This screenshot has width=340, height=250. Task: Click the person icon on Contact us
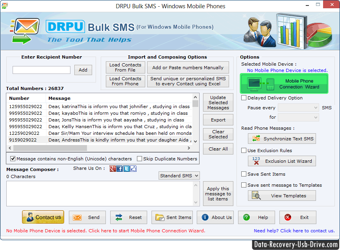click(30, 217)
